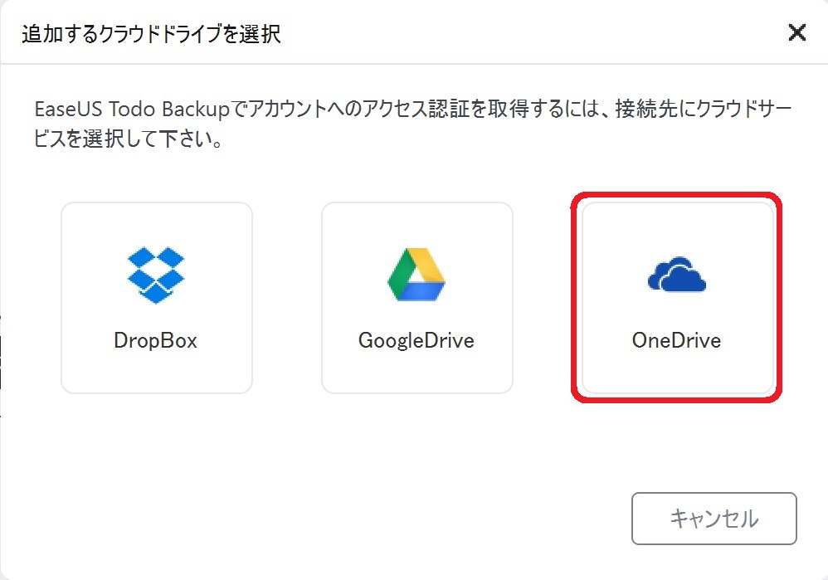Connect to Google Drive storage
This screenshot has height=580, width=828.
pos(417,298)
